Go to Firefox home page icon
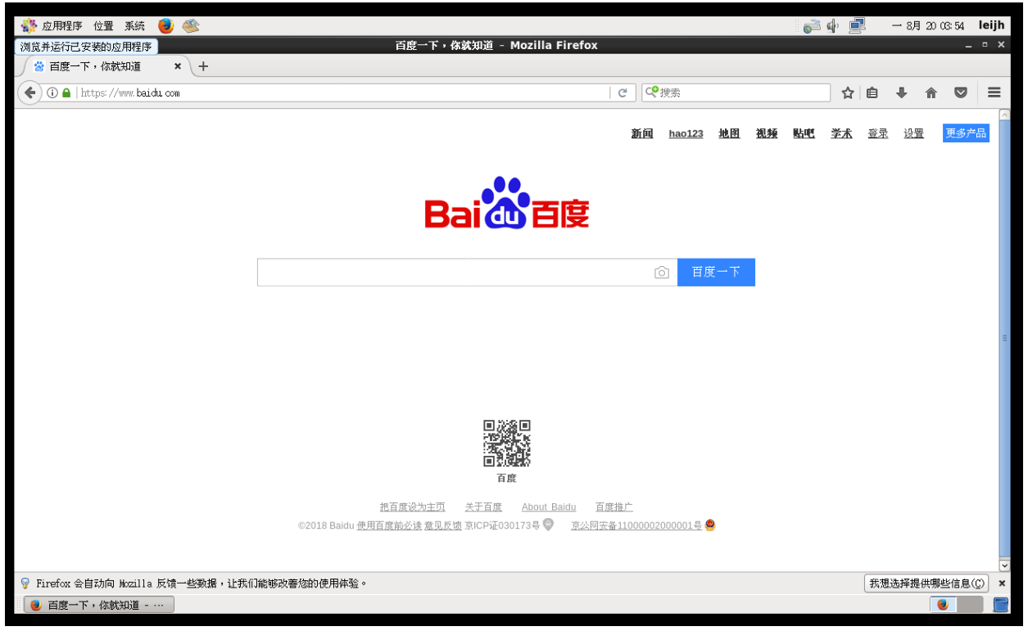 [x=931, y=92]
